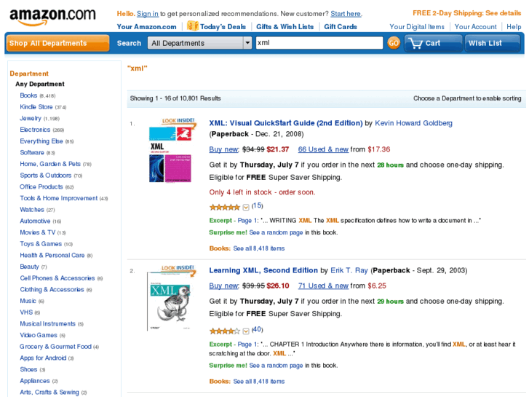Open 66 Used & new offers

coord(323,149)
